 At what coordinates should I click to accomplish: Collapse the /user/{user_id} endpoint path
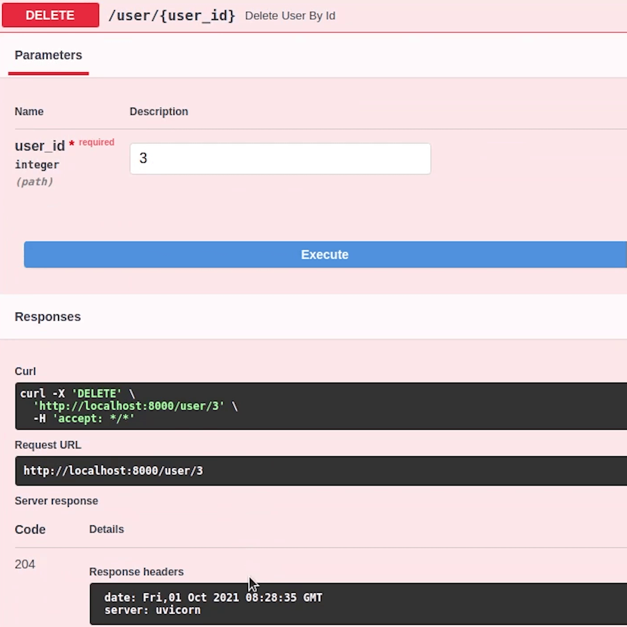pos(172,16)
